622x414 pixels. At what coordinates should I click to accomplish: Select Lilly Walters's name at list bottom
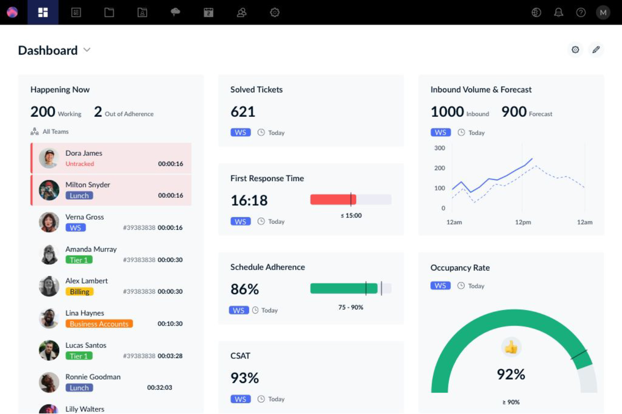point(85,409)
